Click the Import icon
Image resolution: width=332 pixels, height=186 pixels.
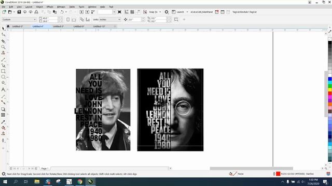tap(81, 12)
